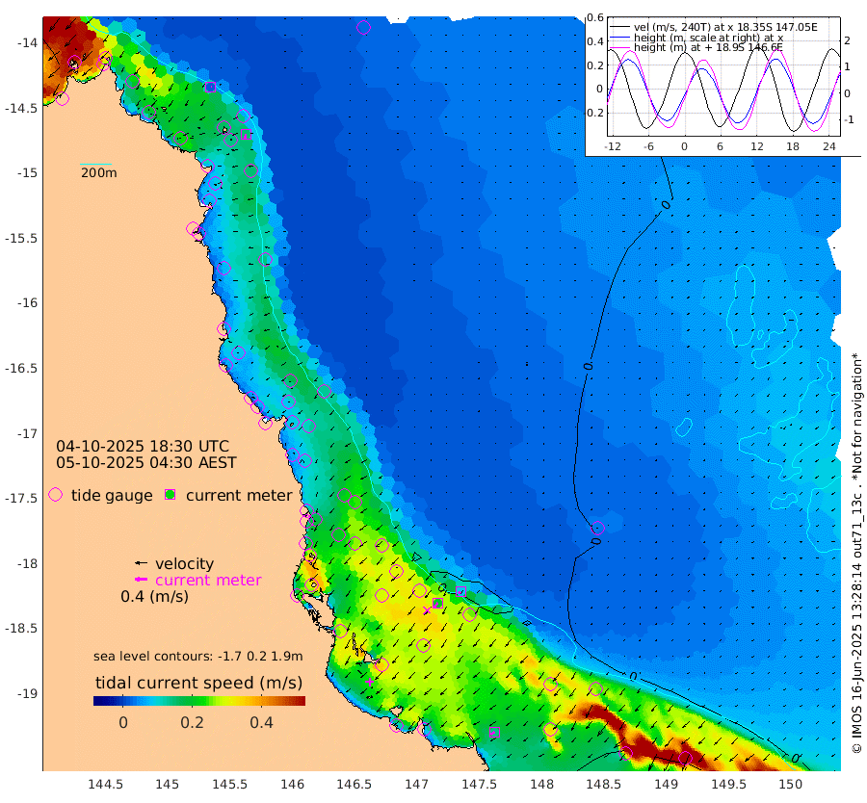Click the tidal current speed (m/s) title
The image size is (867, 803).
pyautogui.click(x=199, y=683)
